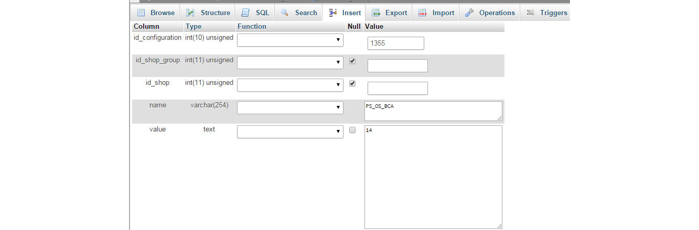
Task: Click the Browse tab table icon
Action: tap(141, 13)
